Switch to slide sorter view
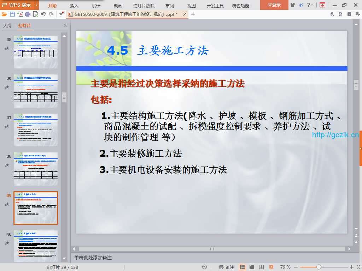The height and width of the screenshot is (271, 362). 252,267
